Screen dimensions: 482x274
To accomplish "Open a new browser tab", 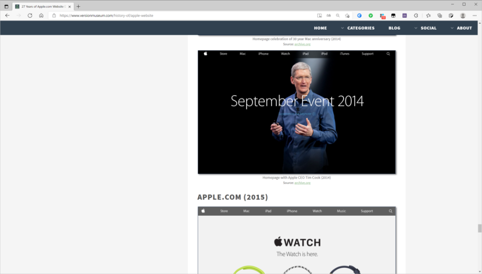I will [79, 6].
